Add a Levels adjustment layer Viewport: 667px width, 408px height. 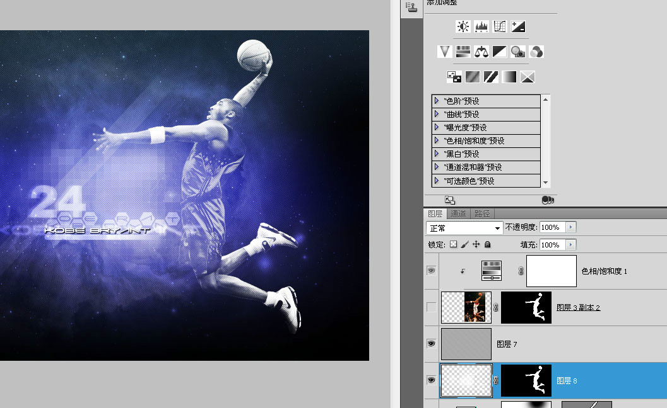(481, 26)
